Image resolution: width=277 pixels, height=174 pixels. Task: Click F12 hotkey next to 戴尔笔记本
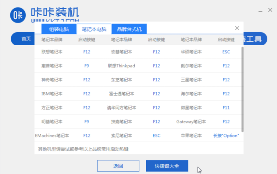click(226, 66)
